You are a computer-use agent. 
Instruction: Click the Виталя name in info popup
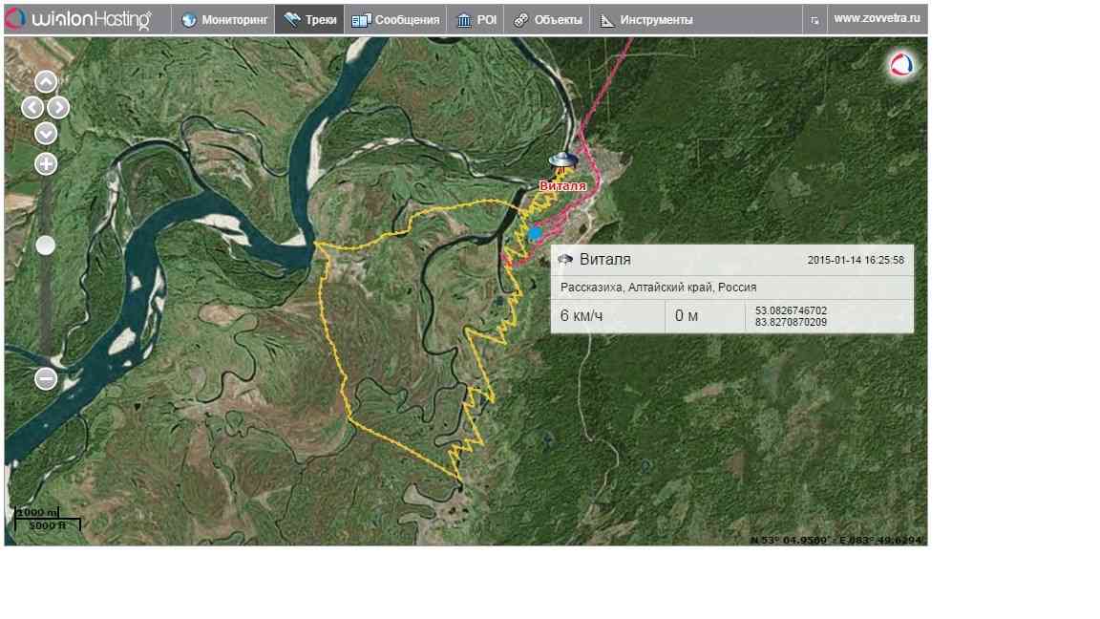coord(604,260)
